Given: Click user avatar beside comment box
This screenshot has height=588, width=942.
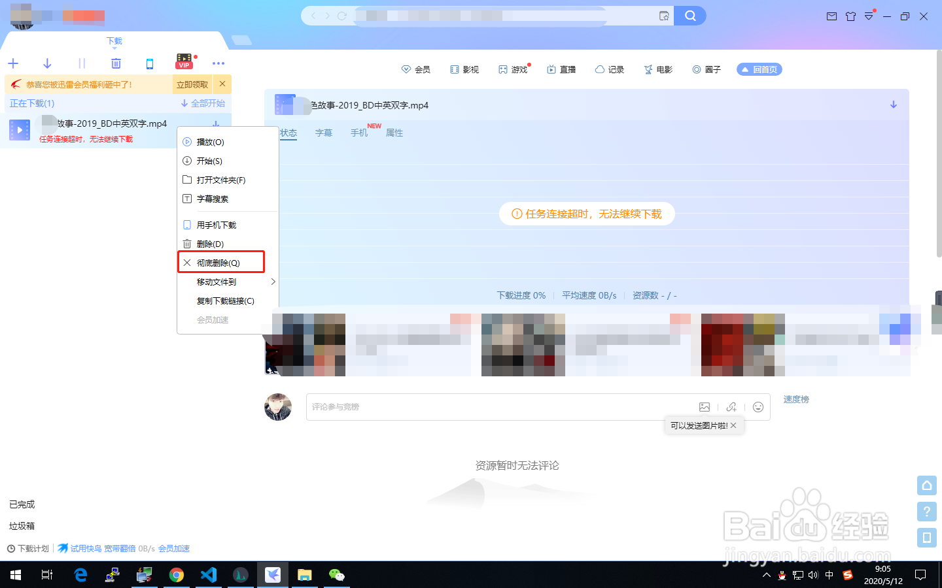Looking at the screenshot, I should 278,407.
